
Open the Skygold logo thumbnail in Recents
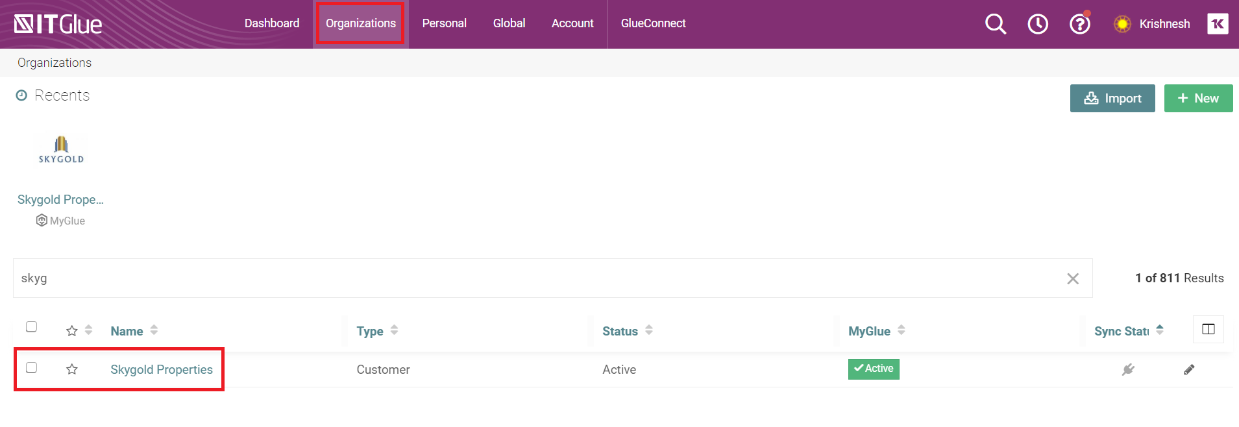[61, 150]
